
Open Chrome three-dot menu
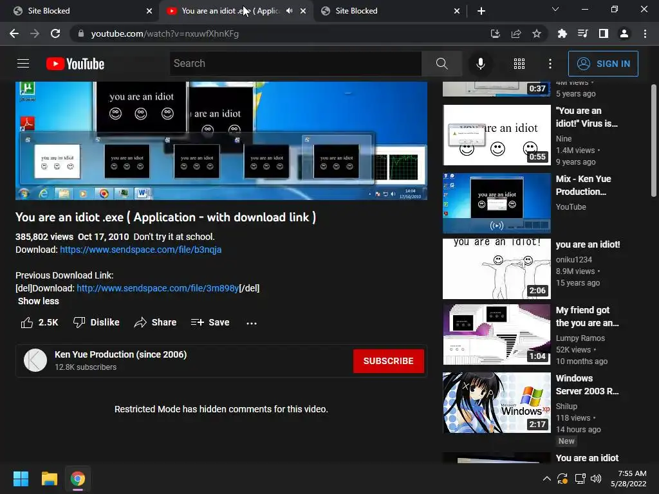pos(645,33)
